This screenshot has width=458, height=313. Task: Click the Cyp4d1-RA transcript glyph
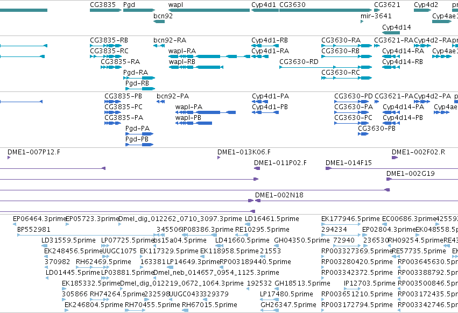260,56
